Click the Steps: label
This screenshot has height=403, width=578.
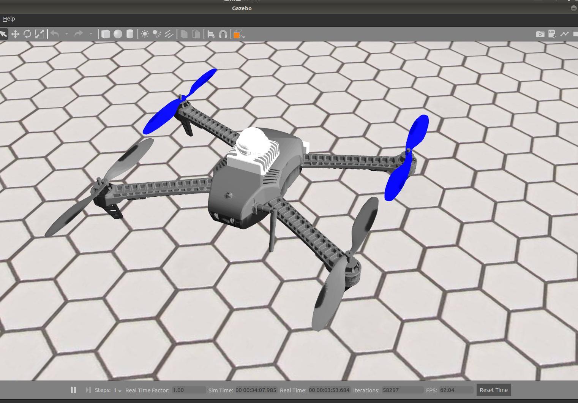[103, 390]
